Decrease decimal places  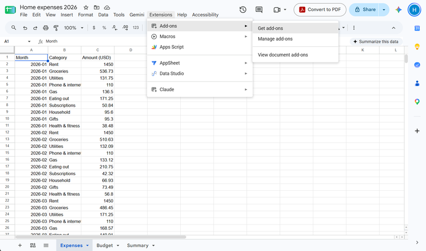click(115, 28)
